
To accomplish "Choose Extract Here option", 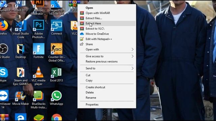I will (107, 24).
